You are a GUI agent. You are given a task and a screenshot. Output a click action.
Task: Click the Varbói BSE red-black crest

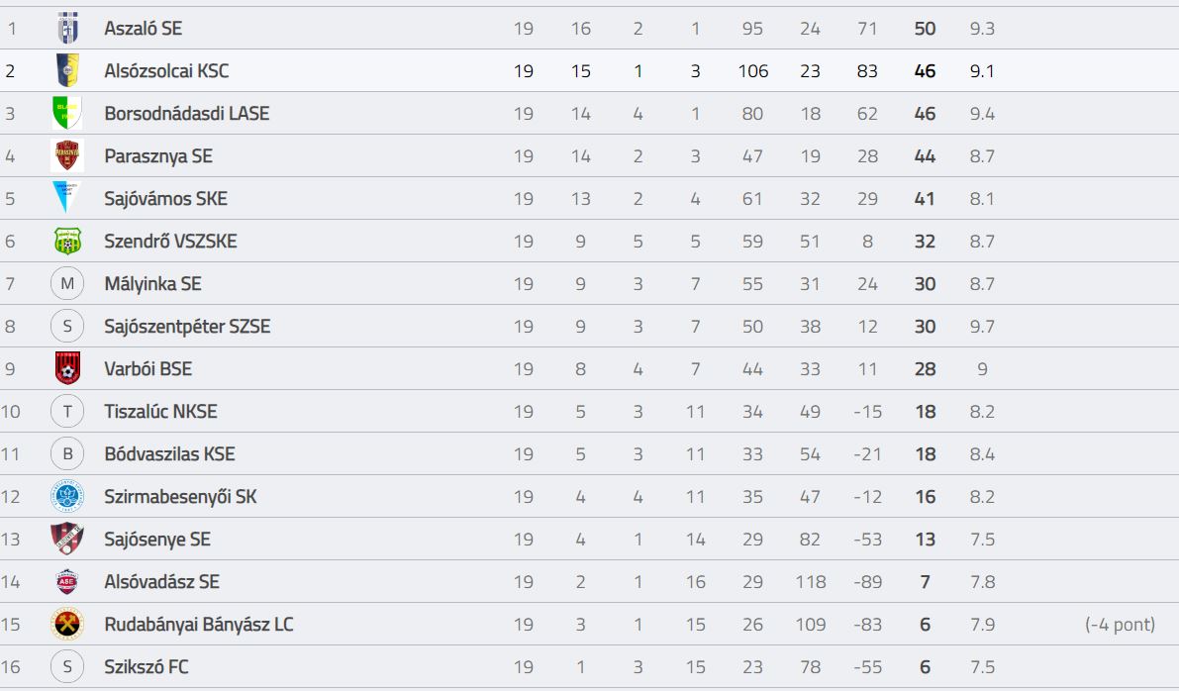[67, 368]
